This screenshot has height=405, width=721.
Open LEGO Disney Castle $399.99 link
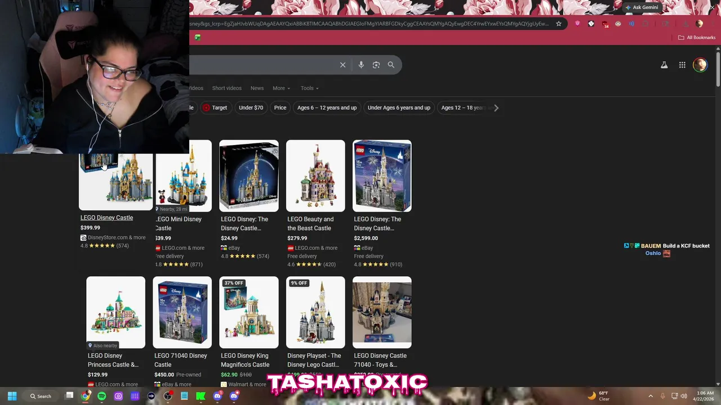coord(106,218)
